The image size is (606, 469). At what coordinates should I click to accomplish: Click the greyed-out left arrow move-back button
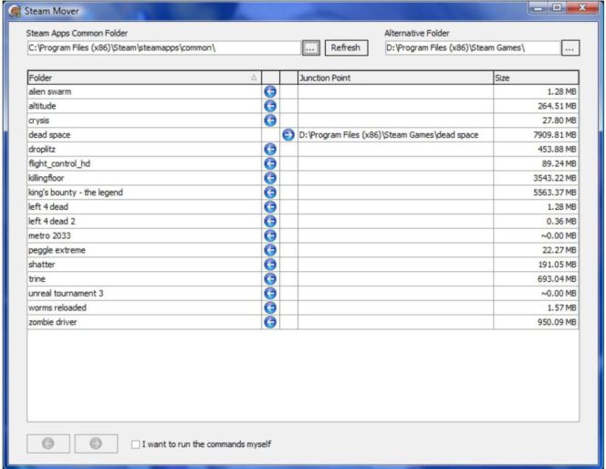48,443
